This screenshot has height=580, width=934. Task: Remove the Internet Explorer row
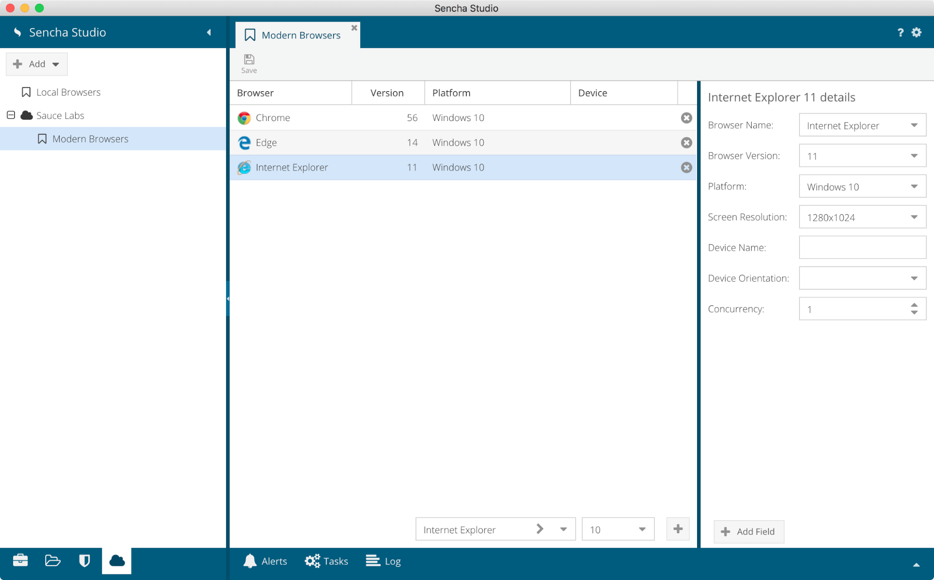[686, 167]
